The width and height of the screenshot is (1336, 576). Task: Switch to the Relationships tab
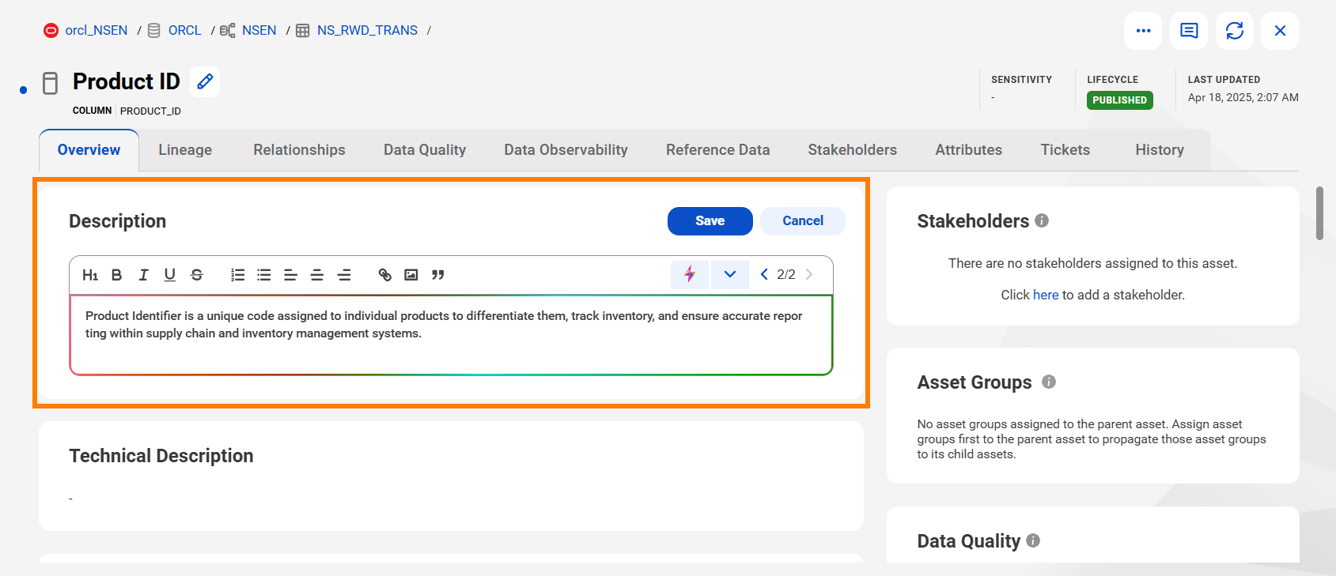click(x=299, y=150)
